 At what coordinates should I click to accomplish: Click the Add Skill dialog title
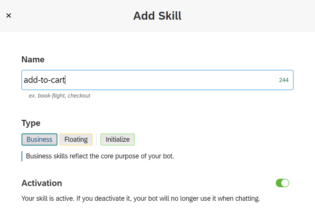pyautogui.click(x=157, y=16)
